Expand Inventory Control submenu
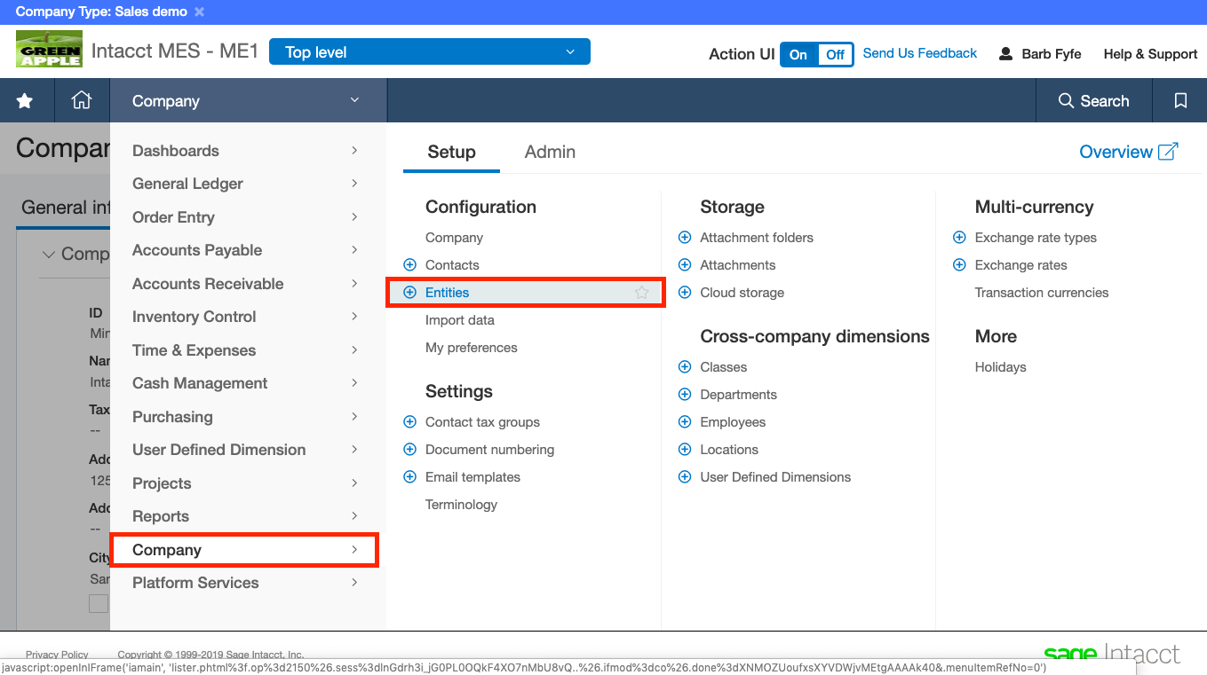This screenshot has width=1207, height=675. 354,317
